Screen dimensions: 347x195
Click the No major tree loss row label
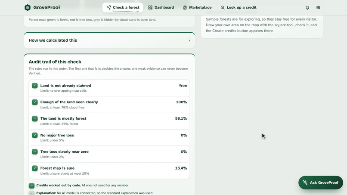tap(57, 135)
